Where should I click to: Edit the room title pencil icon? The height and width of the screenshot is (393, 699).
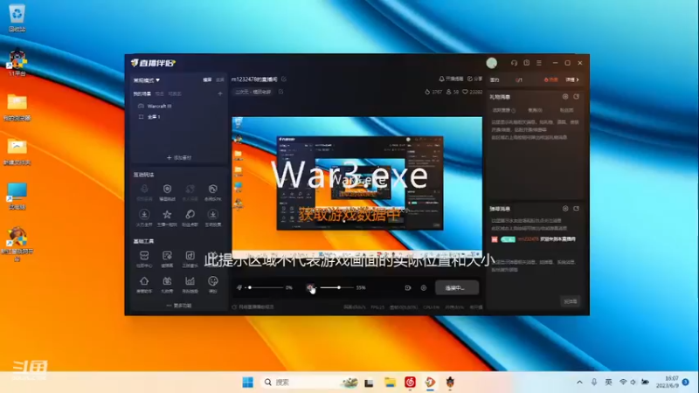click(x=284, y=79)
